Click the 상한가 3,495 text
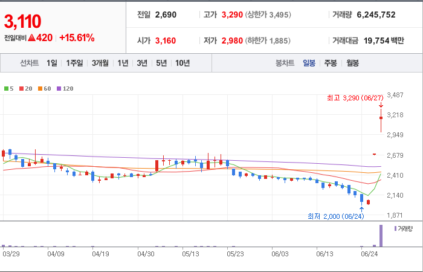Image resolution: width=423 pixels, height=272 pixels. [x=268, y=15]
